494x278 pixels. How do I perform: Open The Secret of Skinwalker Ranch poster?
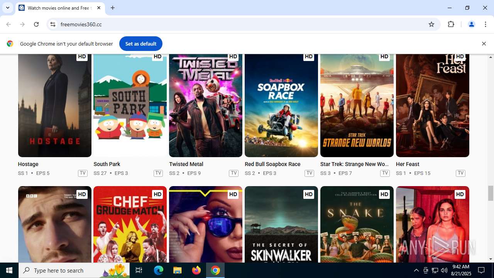281,224
